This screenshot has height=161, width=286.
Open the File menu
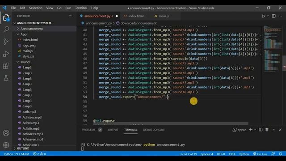(x=13, y=8)
